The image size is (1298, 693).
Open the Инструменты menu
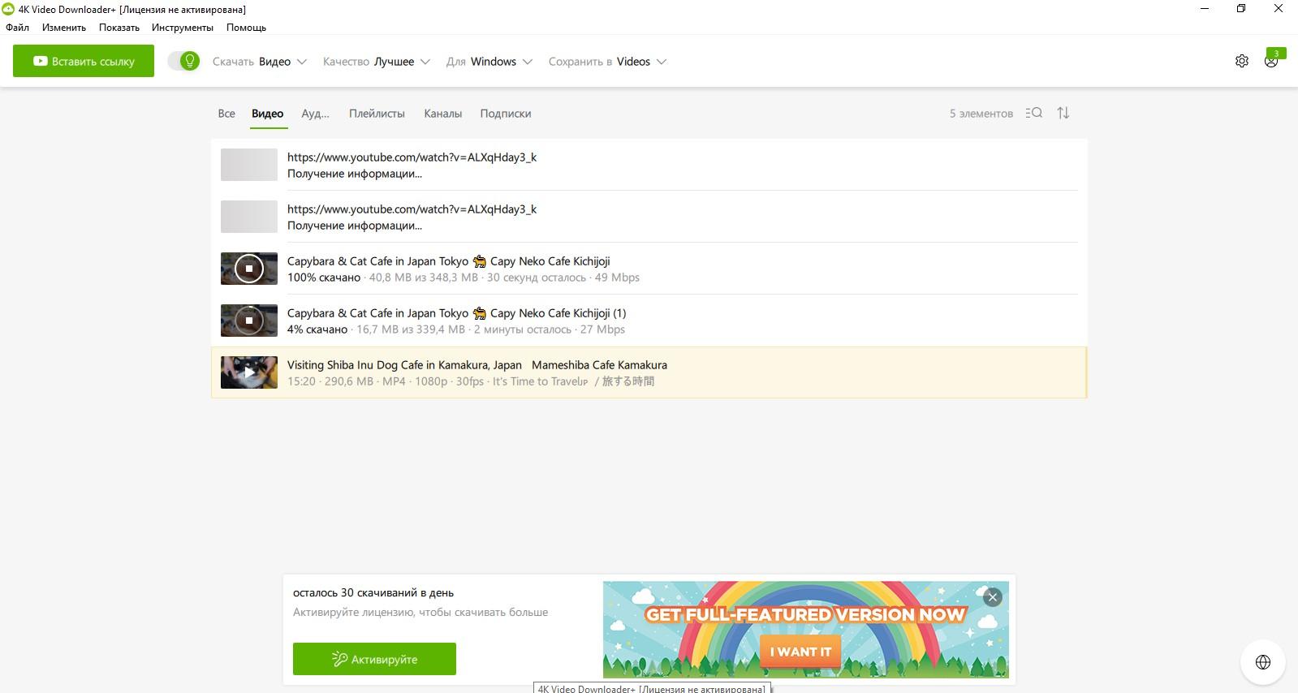point(183,28)
